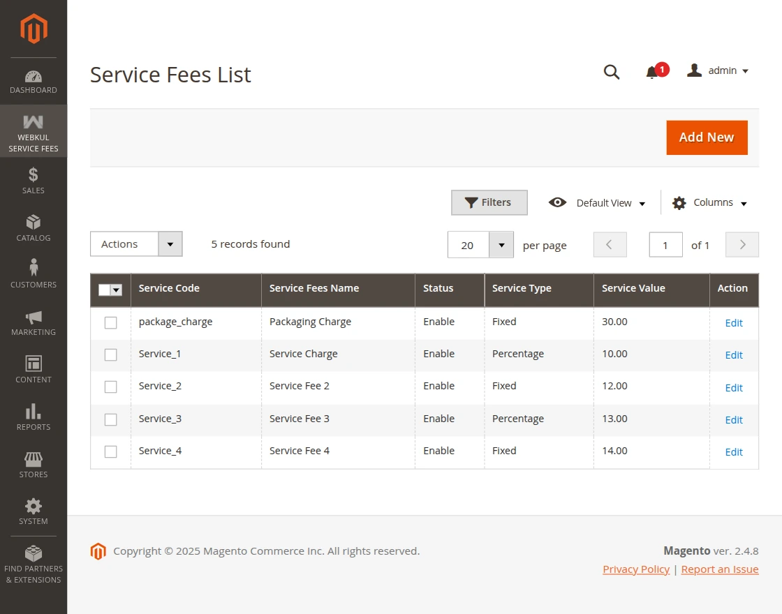Click the System gear icon
The width and height of the screenshot is (782, 614).
click(x=33, y=508)
